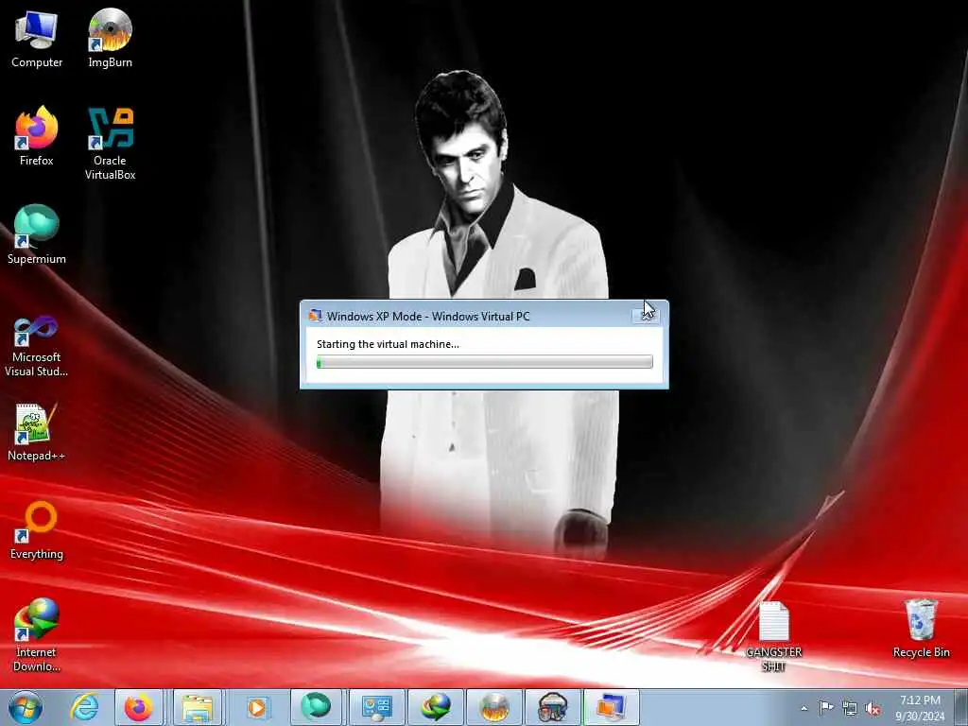
Task: Launch the ImgBurn desktop shortcut
Action: 110,39
